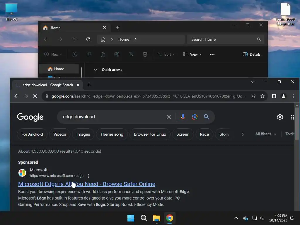Add new tab in File Explorer
Image resolution: width=300 pixels, height=225 pixels.
[117, 28]
